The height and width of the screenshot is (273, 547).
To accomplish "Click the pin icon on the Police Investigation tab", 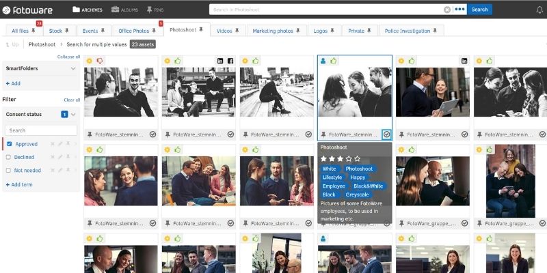I will 435,31.
